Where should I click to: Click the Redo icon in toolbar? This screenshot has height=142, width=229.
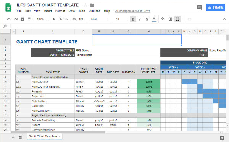point(16,19)
